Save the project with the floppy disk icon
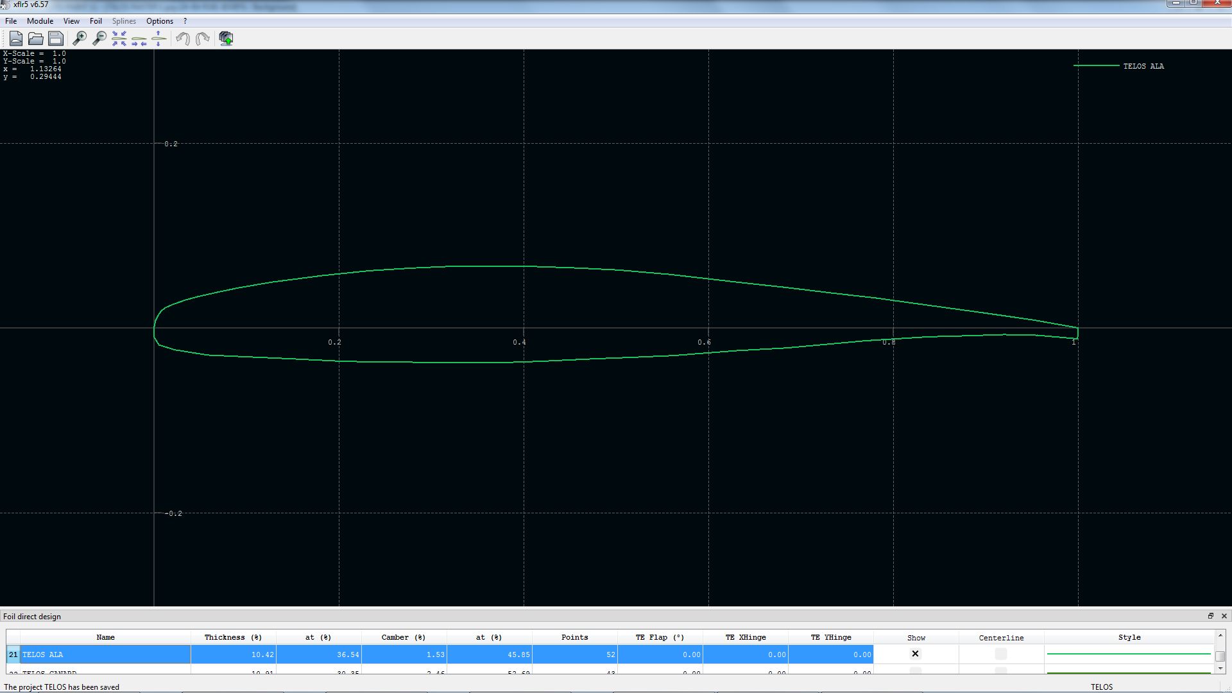 (x=56, y=38)
